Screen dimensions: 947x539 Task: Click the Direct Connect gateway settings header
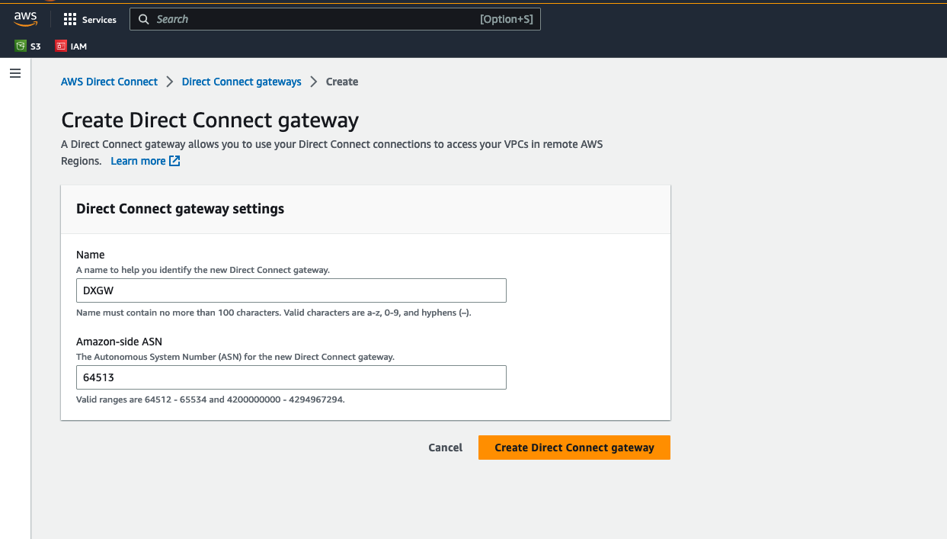point(180,208)
